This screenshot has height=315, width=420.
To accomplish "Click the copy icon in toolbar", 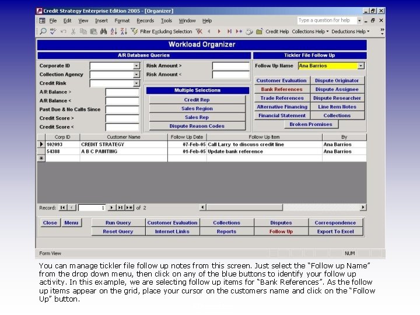I will pos(83,32).
